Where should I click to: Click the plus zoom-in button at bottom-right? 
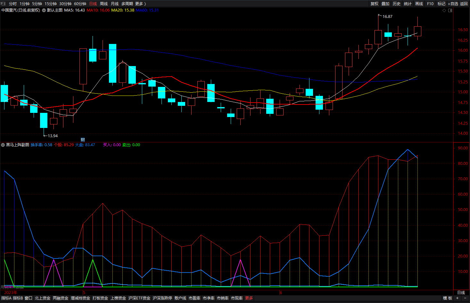458,298
